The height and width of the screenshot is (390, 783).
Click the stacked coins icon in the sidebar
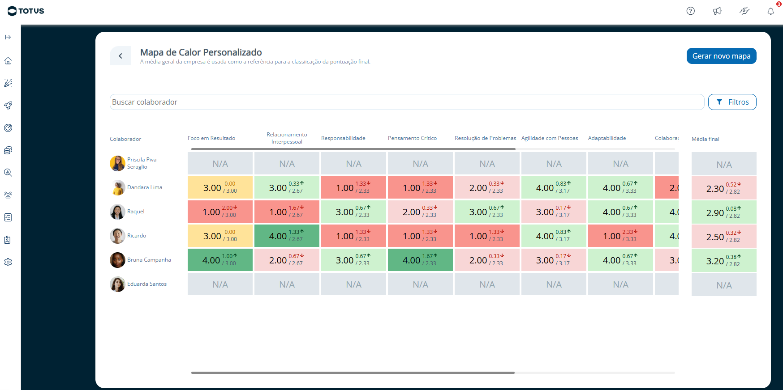(x=8, y=150)
